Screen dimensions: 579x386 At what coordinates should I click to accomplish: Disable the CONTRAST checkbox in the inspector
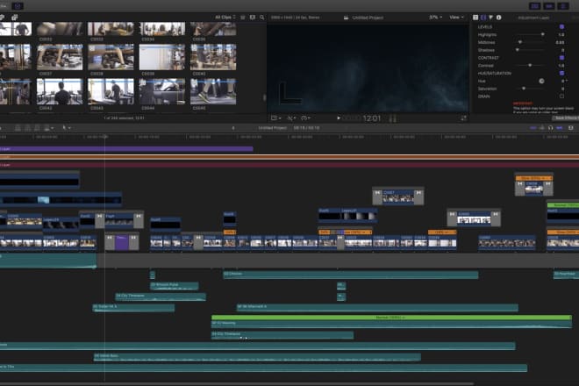[x=561, y=58]
